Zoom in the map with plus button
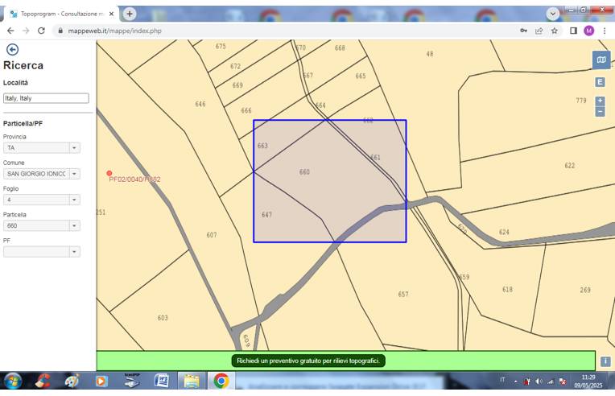This screenshot has width=615, height=396. click(x=600, y=101)
